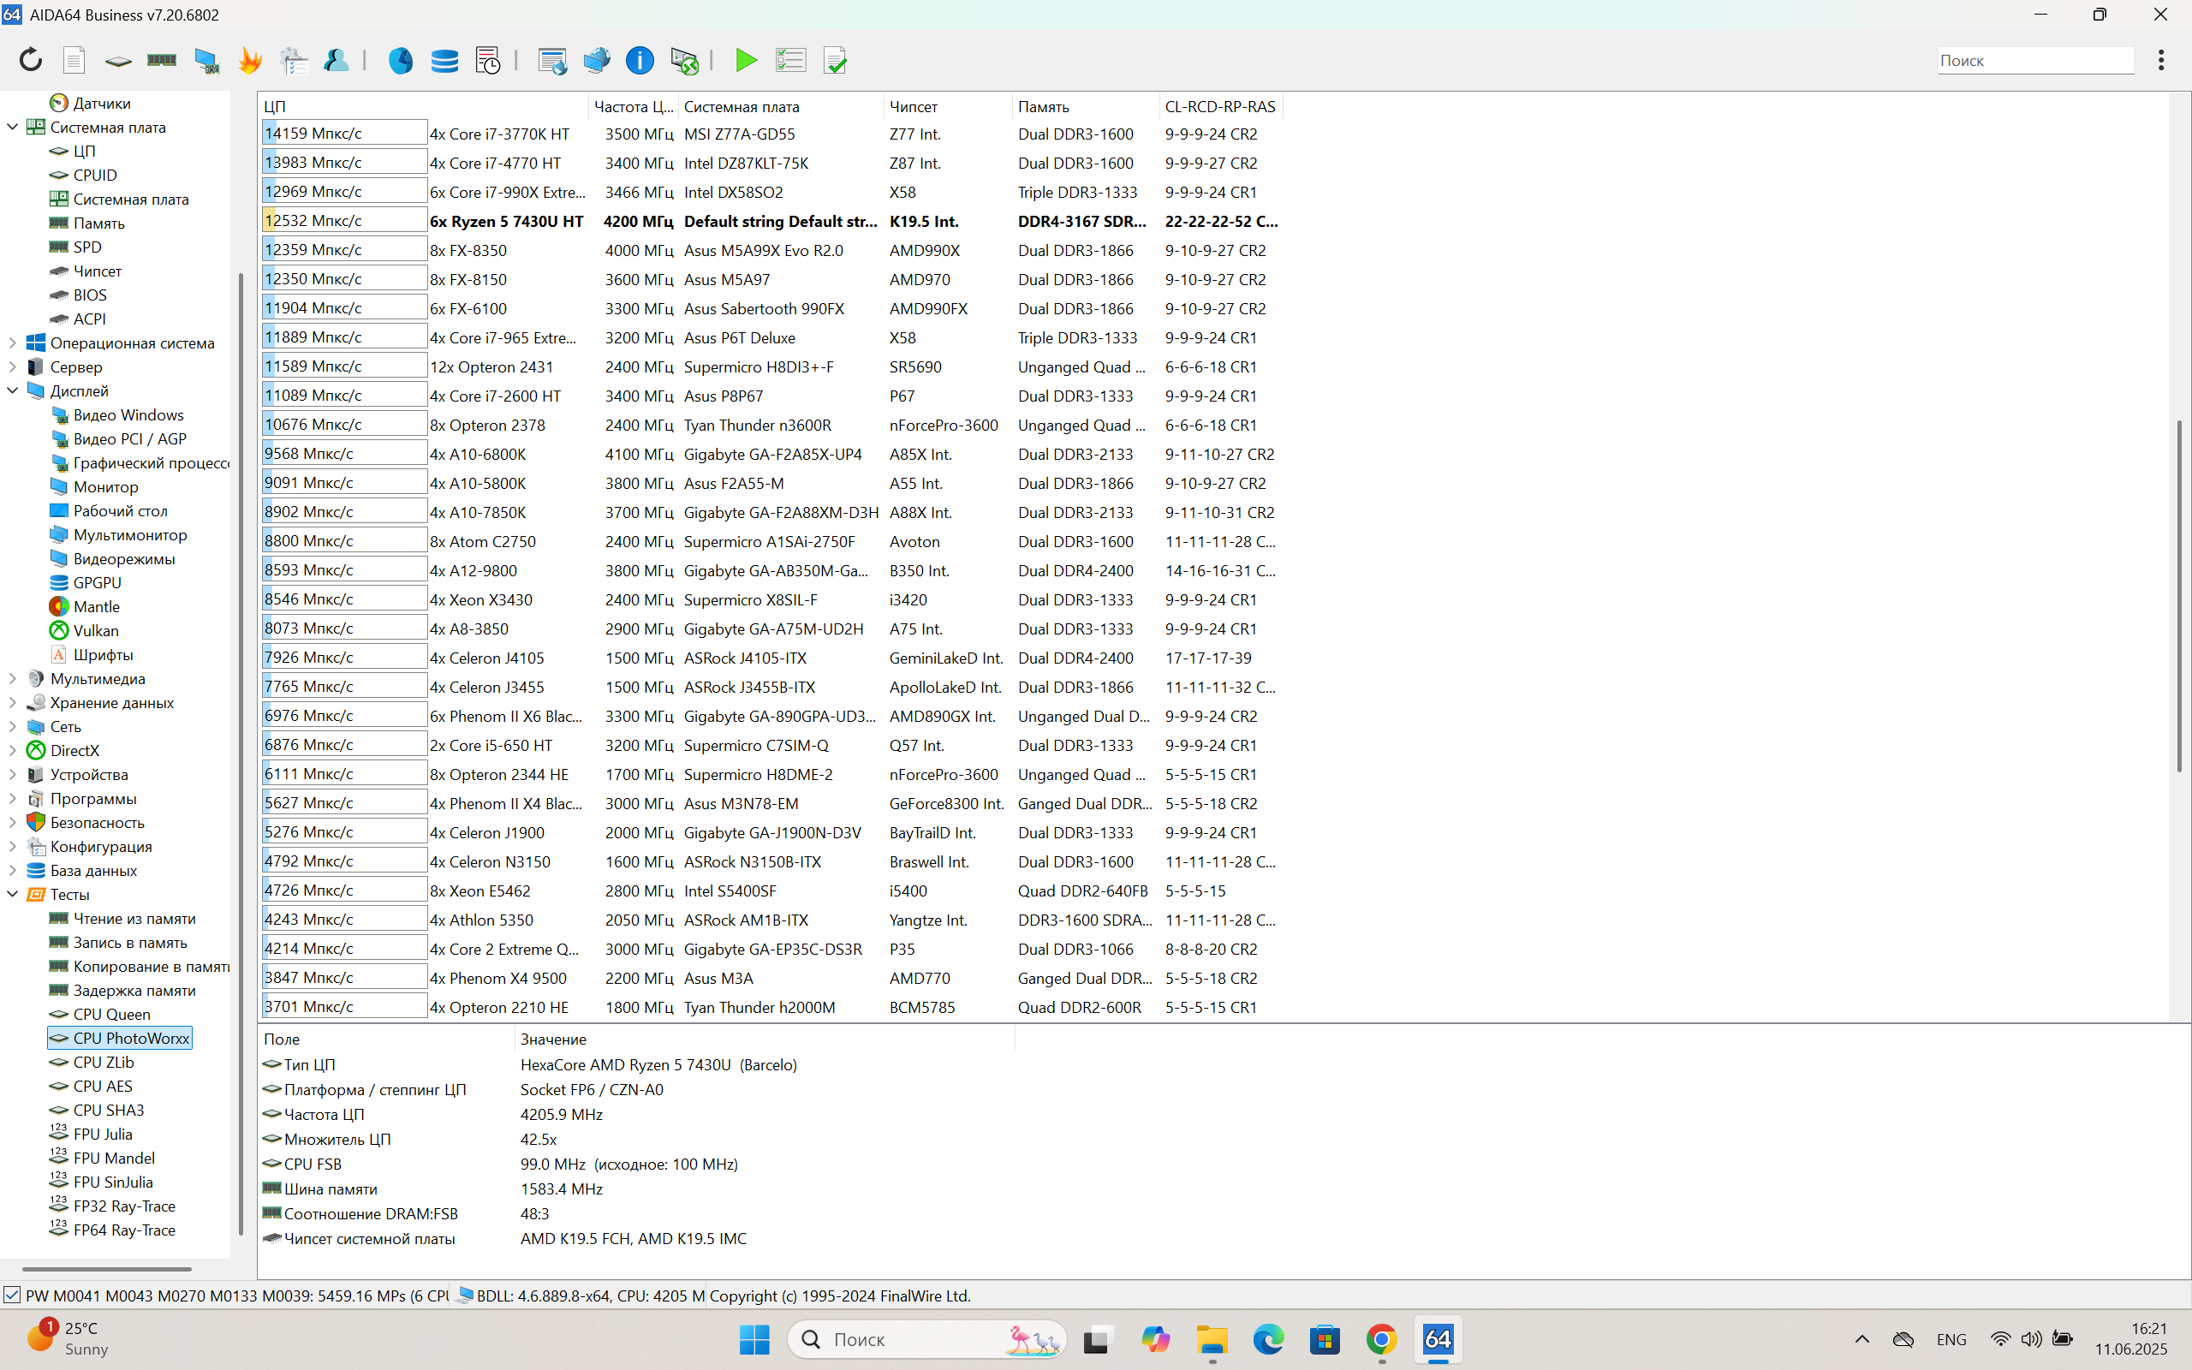This screenshot has height=1370, width=2192.
Task: Click the blue database toolbar icon
Action: click(444, 60)
